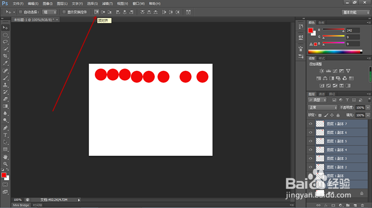Click the Align Vertical Centers button

click(x=103, y=12)
